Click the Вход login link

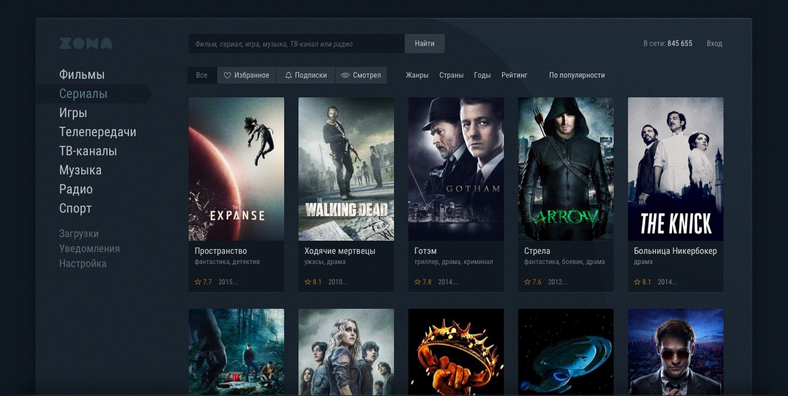point(714,44)
